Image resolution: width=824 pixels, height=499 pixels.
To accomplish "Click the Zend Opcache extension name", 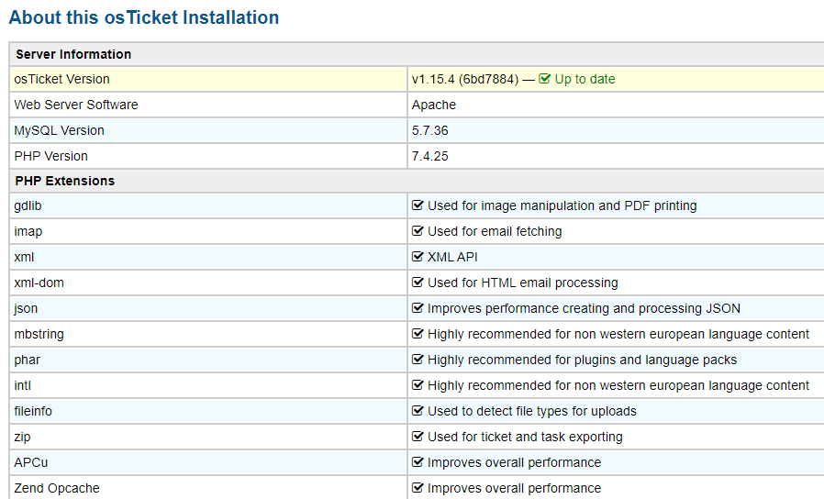I will [57, 489].
